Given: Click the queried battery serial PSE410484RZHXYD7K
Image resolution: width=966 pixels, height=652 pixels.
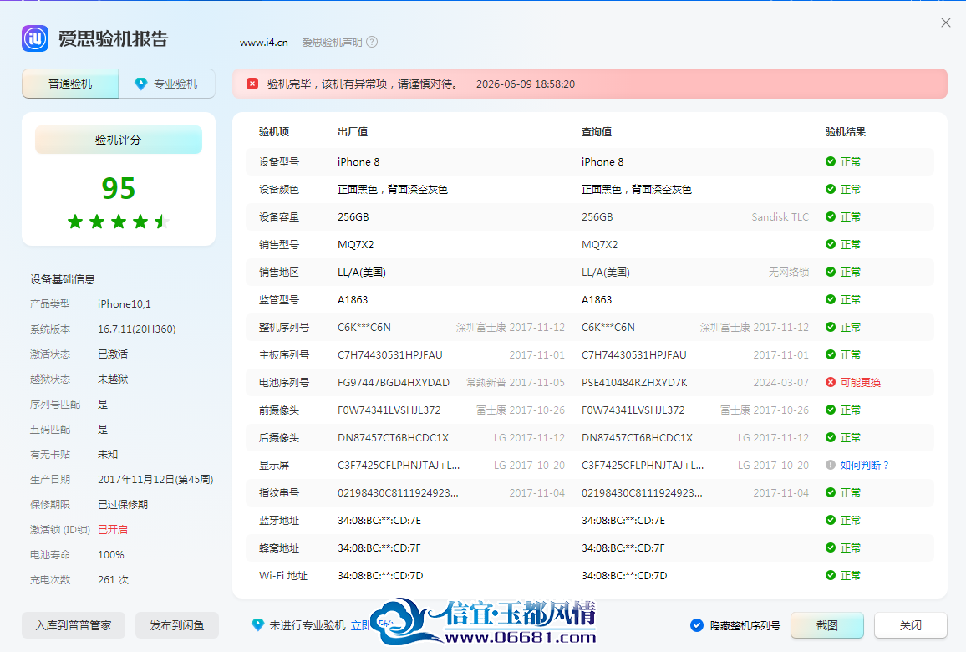Looking at the screenshot, I should point(634,382).
